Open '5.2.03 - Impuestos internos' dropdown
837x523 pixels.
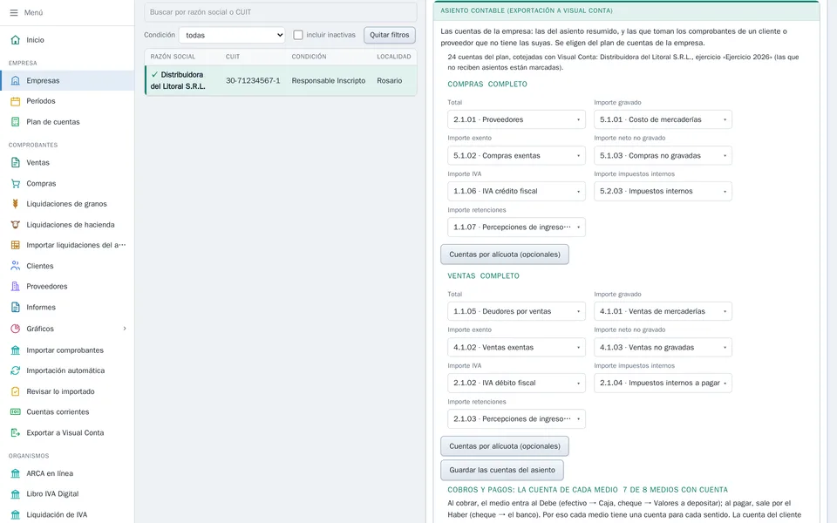click(x=663, y=191)
